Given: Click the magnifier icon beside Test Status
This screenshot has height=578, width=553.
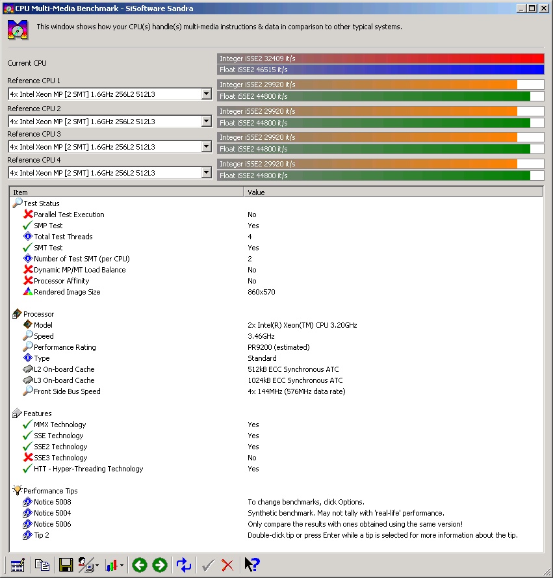Looking at the screenshot, I should tap(18, 203).
